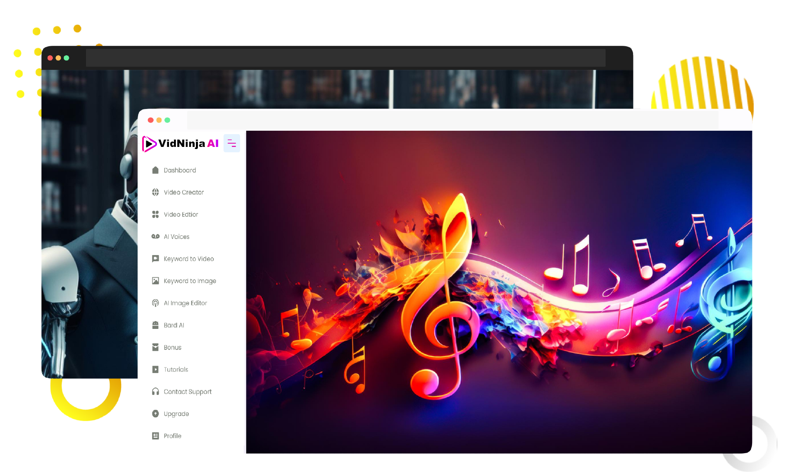Select Video Editior in the sidebar
The width and height of the screenshot is (788, 475).
coord(181,214)
